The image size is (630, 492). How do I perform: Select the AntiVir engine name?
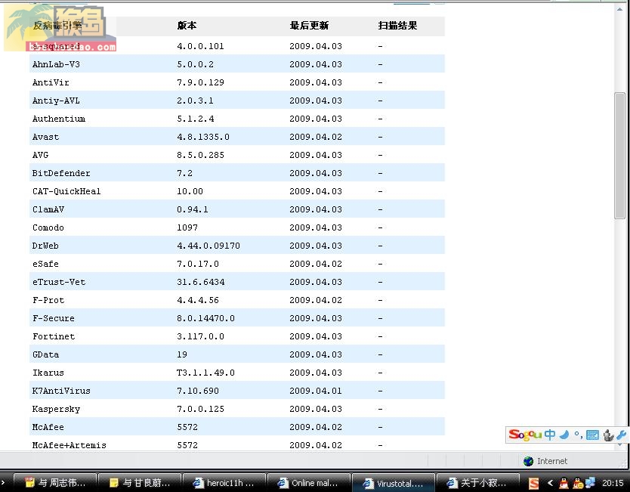click(x=51, y=82)
